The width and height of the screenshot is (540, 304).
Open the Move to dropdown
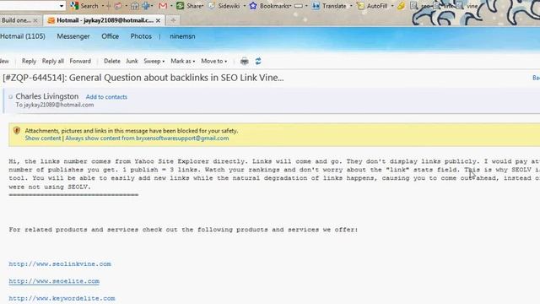213,61
